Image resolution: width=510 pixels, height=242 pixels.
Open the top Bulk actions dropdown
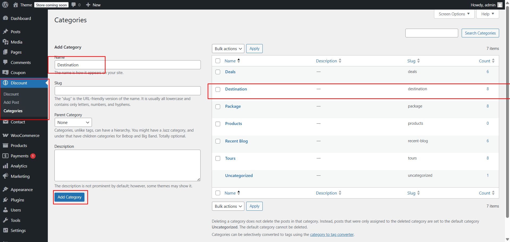click(x=228, y=49)
